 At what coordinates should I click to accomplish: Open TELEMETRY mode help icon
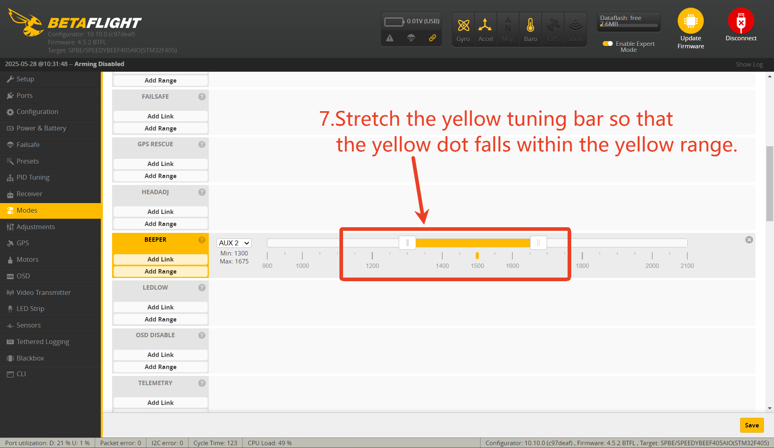(x=202, y=383)
